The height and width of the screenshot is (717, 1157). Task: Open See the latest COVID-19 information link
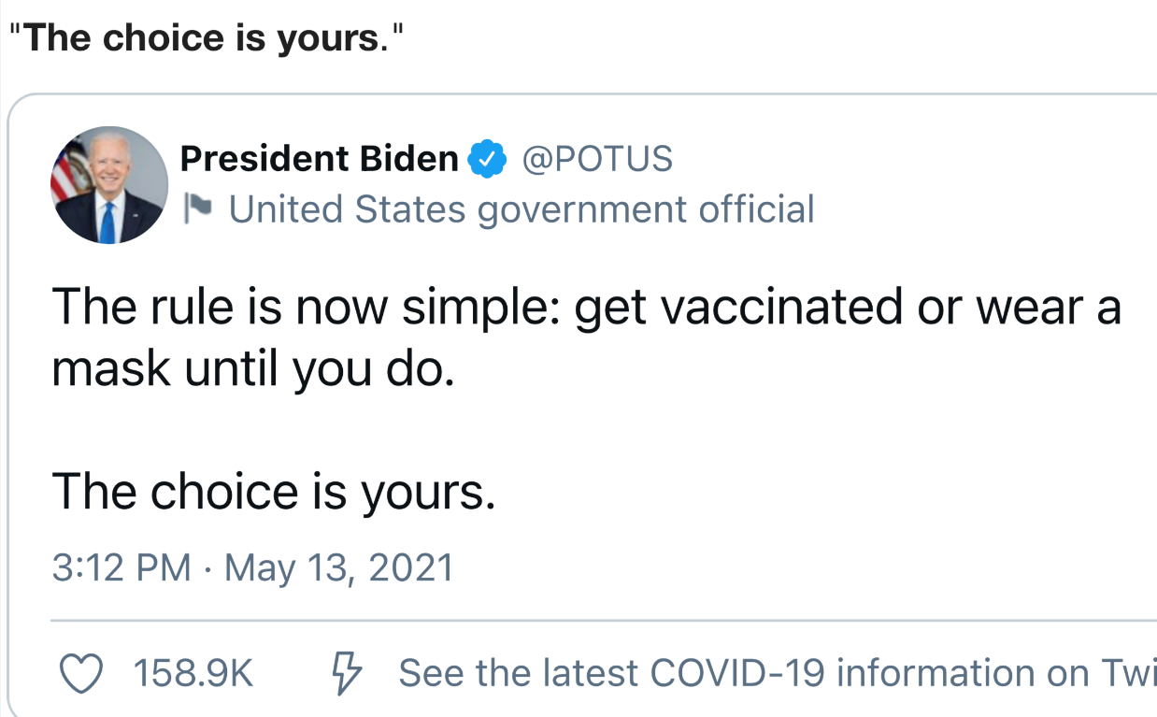pyautogui.click(x=778, y=673)
